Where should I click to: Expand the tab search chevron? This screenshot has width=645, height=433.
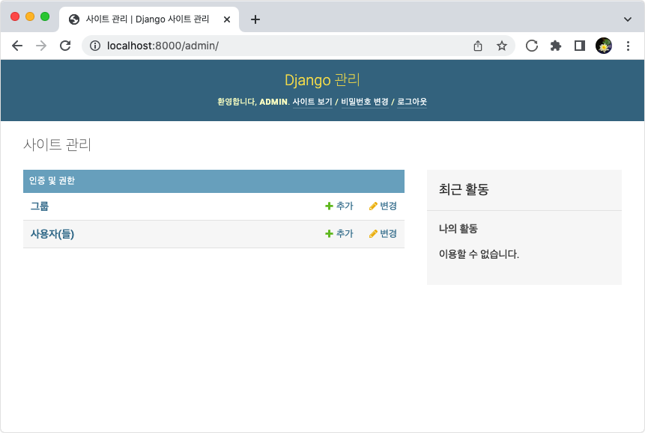[x=627, y=19]
